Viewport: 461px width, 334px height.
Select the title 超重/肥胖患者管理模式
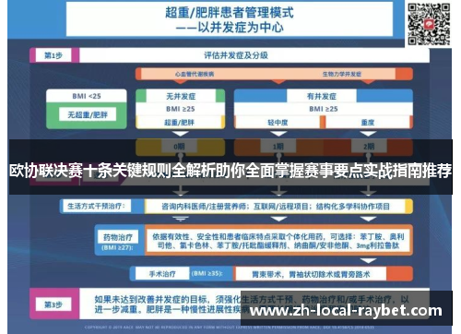[230, 13]
